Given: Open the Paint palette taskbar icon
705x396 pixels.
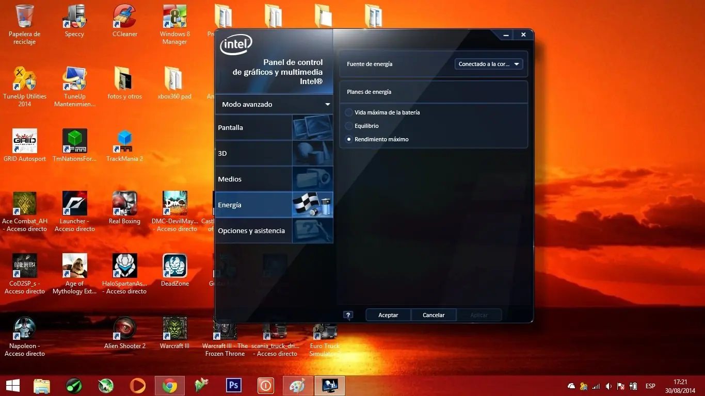Looking at the screenshot, I should pos(298,386).
